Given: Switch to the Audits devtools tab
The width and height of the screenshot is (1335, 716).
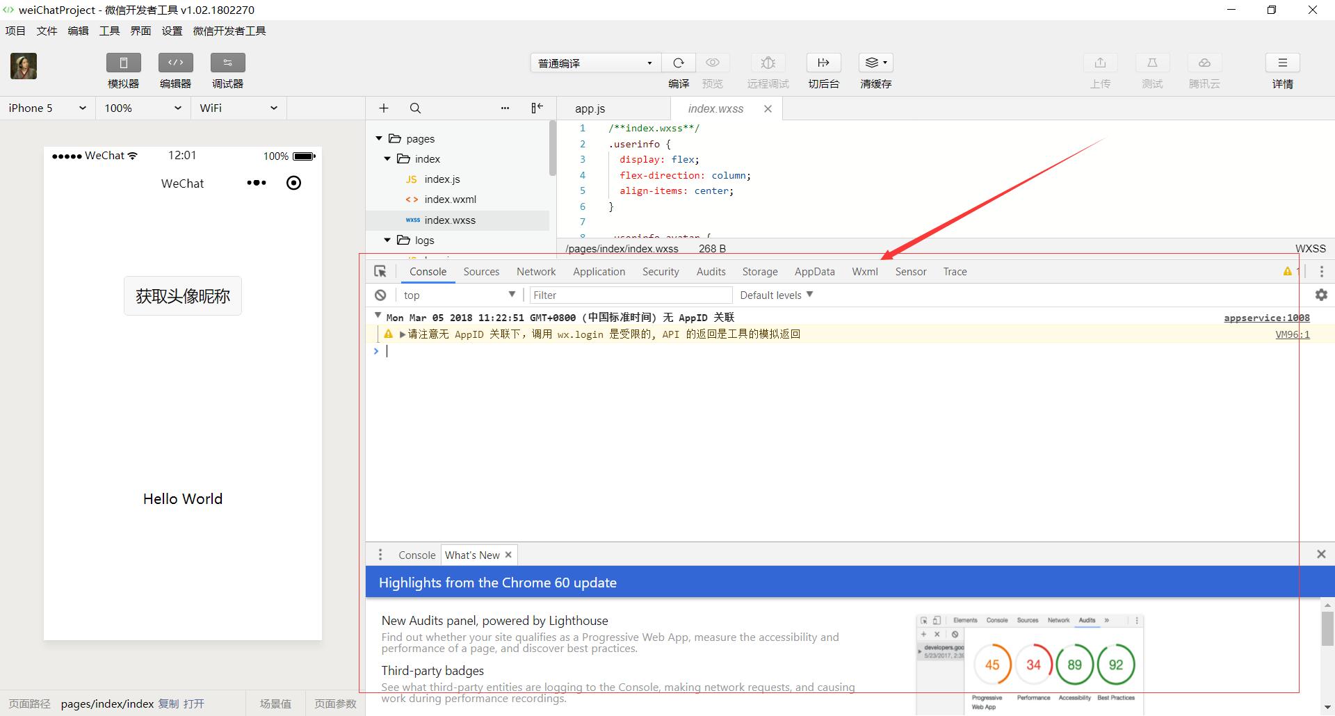Looking at the screenshot, I should pos(711,272).
